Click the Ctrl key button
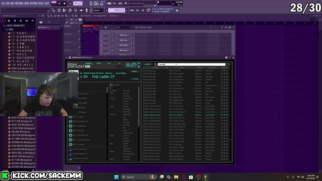The height and width of the screenshot is (181, 322). pos(137,10)
